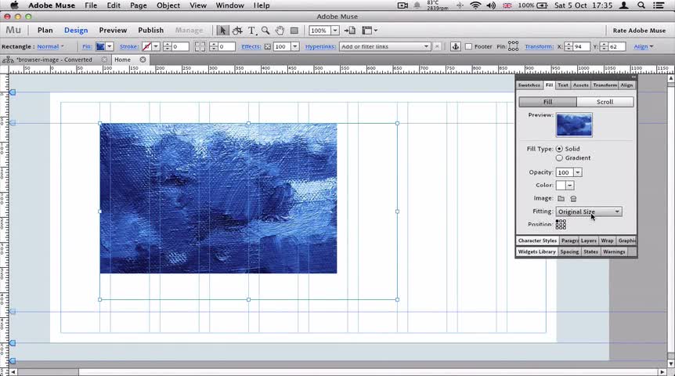Select the Zoom magnifier tool
Viewport: 675px width, 376px height.
[x=265, y=31]
